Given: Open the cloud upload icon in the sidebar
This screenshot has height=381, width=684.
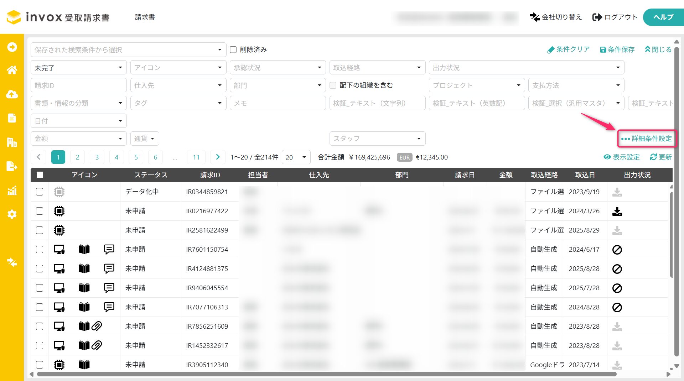Looking at the screenshot, I should [x=12, y=94].
